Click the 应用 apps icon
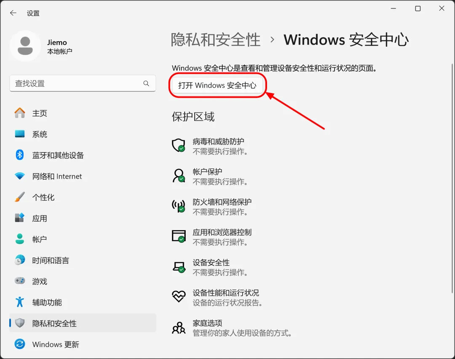This screenshot has height=359, width=455. click(20, 218)
